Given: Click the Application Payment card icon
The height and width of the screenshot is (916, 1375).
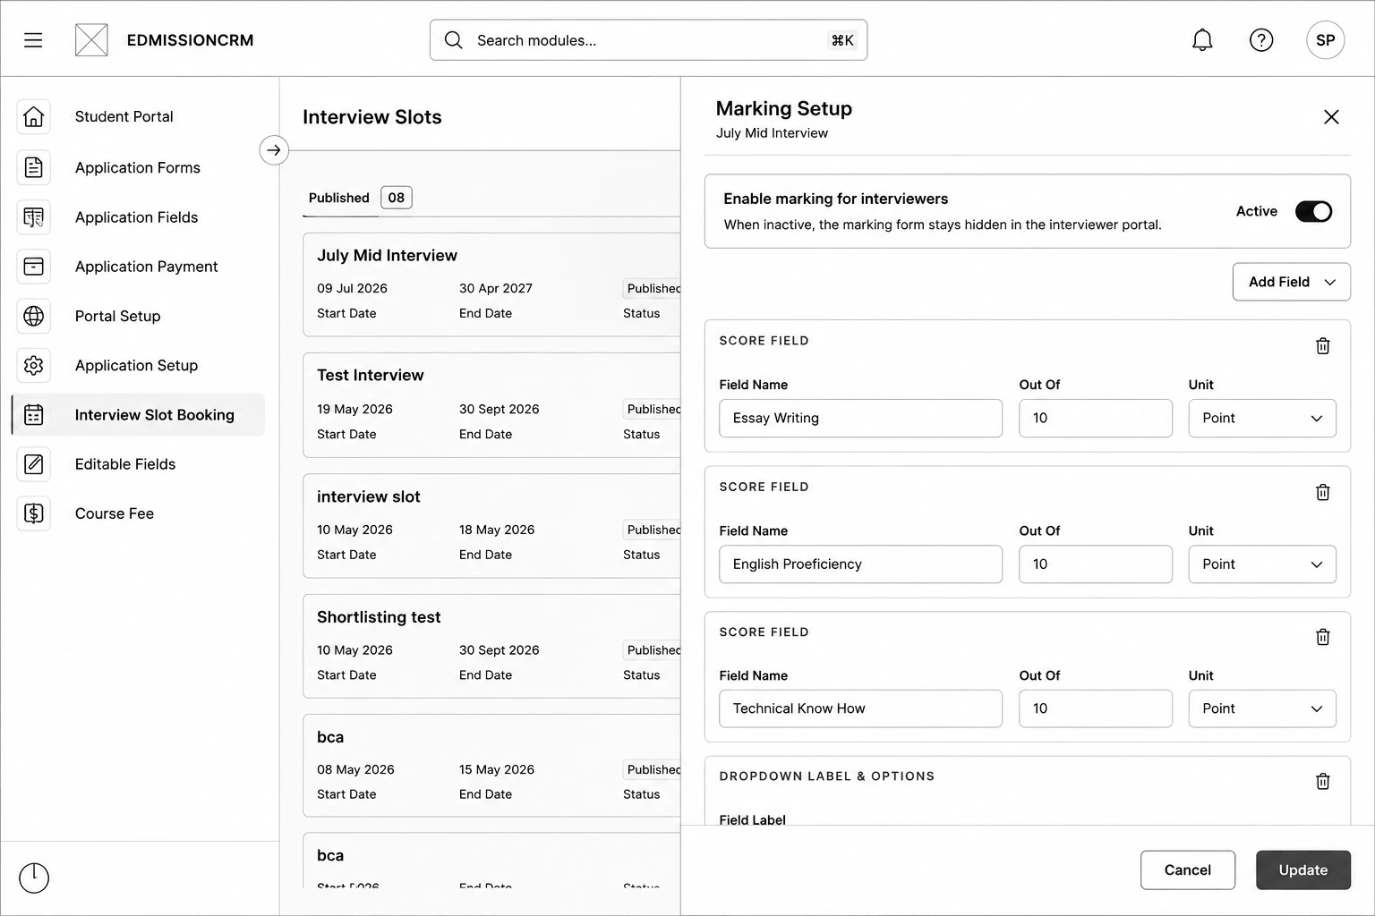Looking at the screenshot, I should click(34, 267).
